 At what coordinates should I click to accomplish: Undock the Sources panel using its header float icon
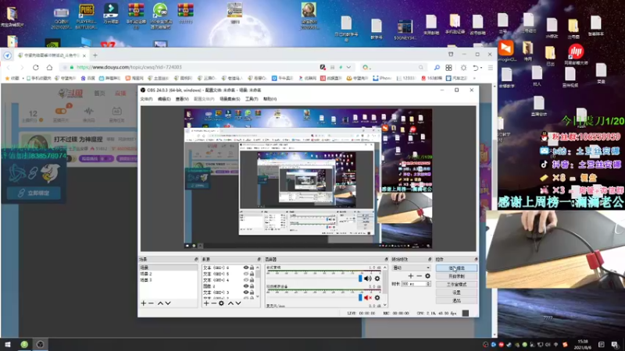pyautogui.click(x=259, y=259)
